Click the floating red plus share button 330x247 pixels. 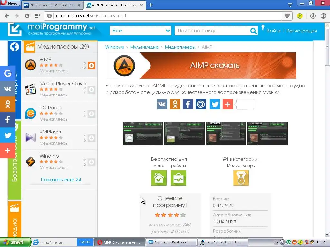click(x=8, y=151)
